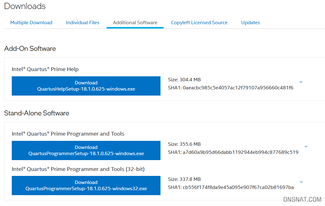Go to the Updates tab
The height and width of the screenshot is (206, 325).
[250, 23]
